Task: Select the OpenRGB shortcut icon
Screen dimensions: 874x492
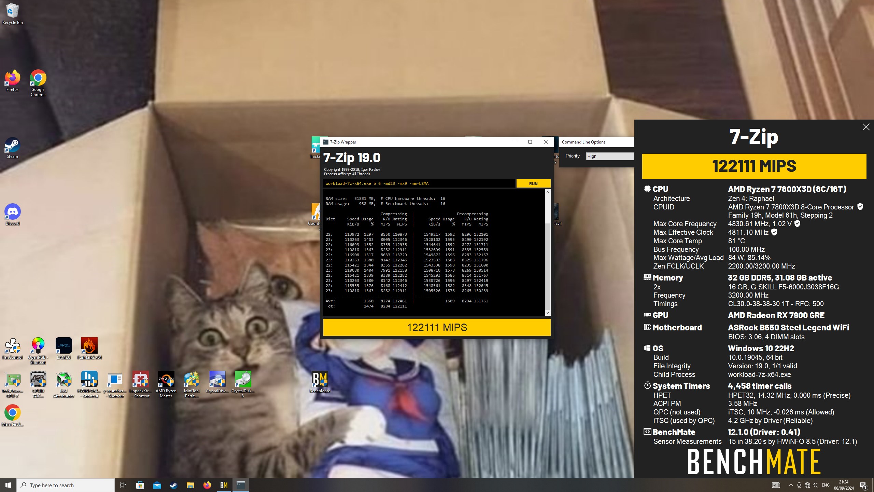Action: 38,351
